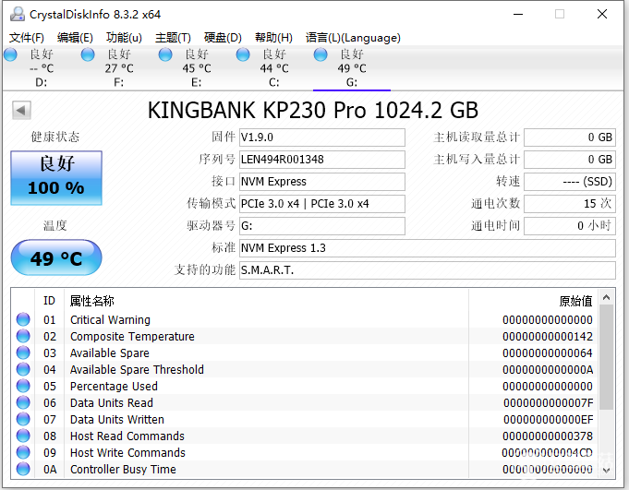Click status orb for Composite Temperature row
Image resolution: width=629 pixels, height=490 pixels.
[23, 336]
